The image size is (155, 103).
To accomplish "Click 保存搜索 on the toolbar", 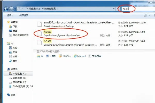I will [24, 15].
